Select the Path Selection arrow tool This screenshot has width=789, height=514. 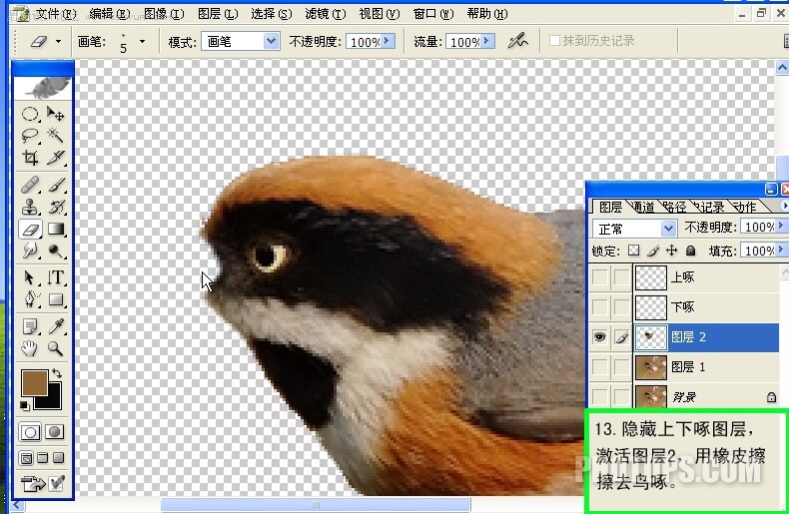pos(30,277)
